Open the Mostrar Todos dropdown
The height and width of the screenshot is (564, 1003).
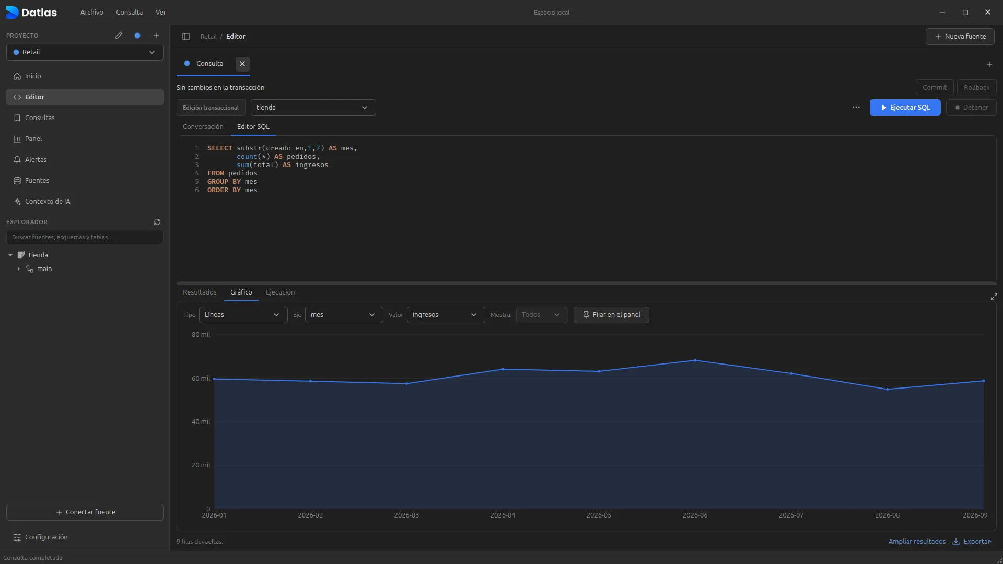tap(542, 315)
